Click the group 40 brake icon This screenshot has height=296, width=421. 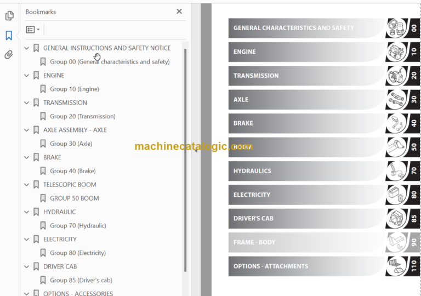coord(396,123)
